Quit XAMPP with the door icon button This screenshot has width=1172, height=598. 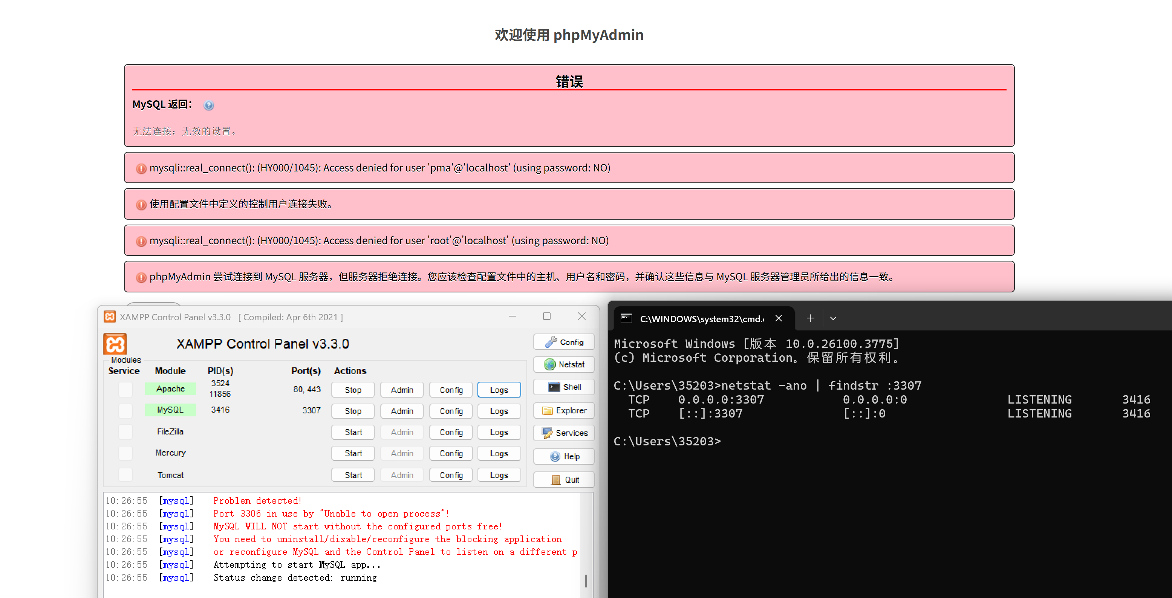point(564,479)
